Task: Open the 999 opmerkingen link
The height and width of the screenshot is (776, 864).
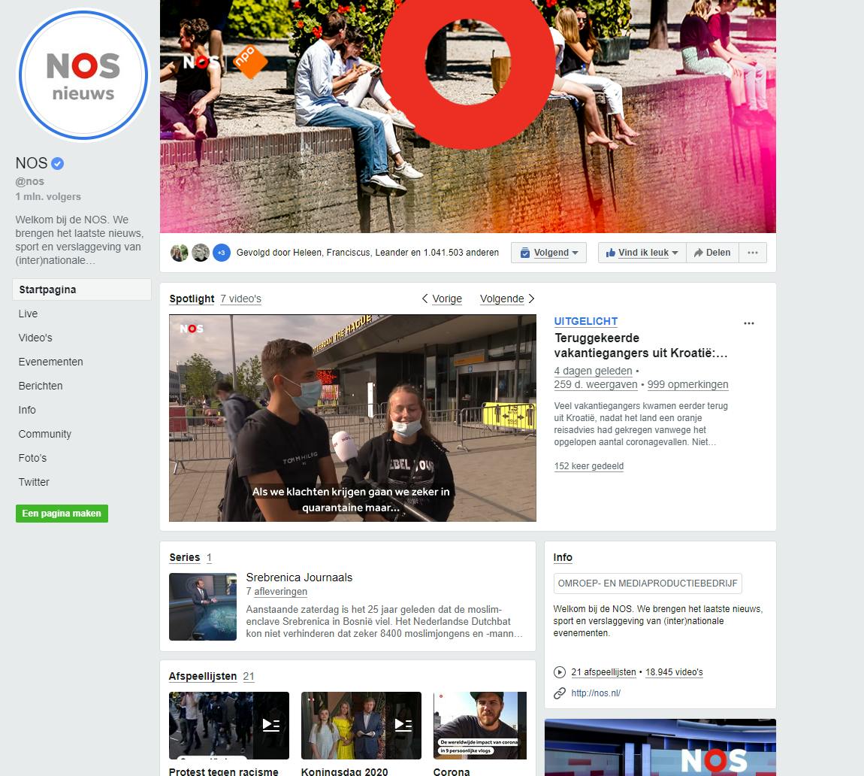Action: click(687, 384)
